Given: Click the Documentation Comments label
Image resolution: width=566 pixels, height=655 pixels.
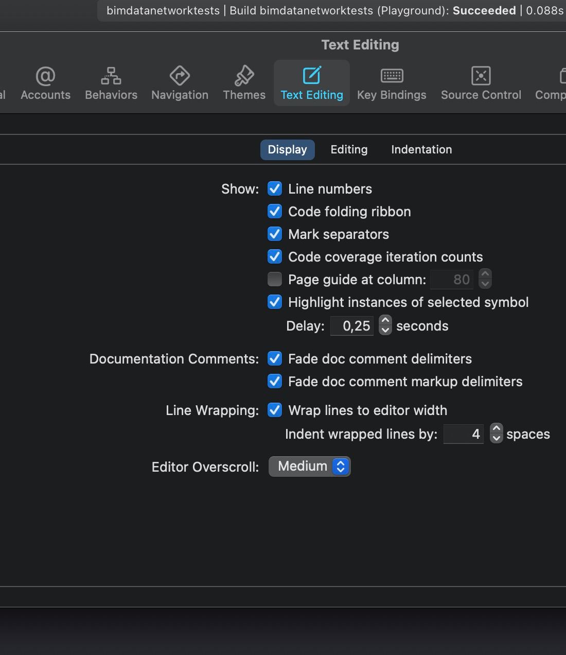Looking at the screenshot, I should tap(174, 359).
